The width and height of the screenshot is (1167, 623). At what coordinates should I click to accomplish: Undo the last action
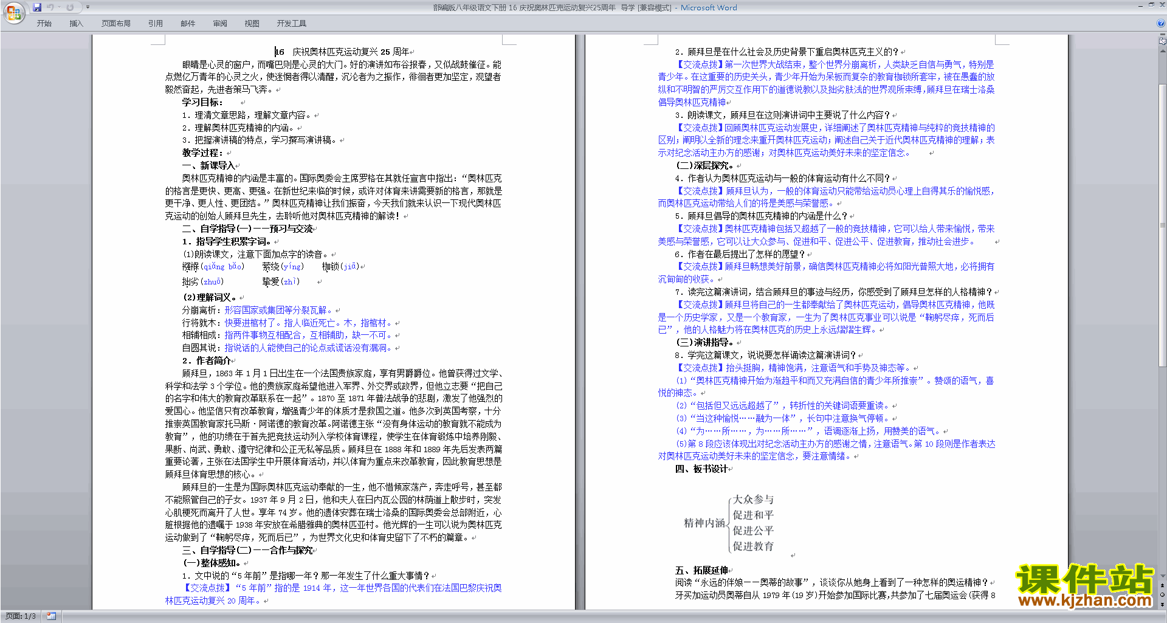pyautogui.click(x=50, y=7)
